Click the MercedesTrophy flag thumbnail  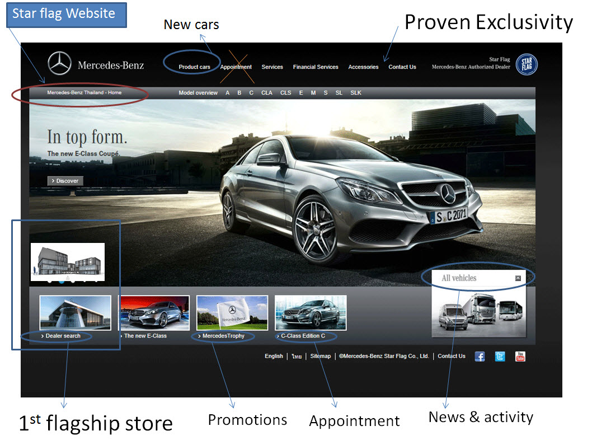coord(232,313)
